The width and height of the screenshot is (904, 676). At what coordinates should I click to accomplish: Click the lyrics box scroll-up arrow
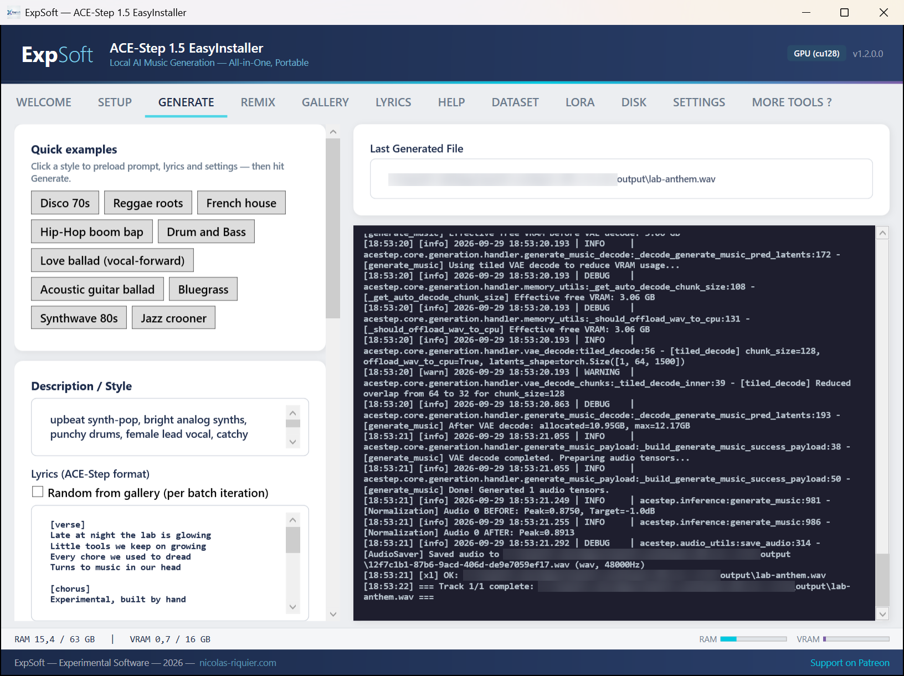[x=293, y=520]
